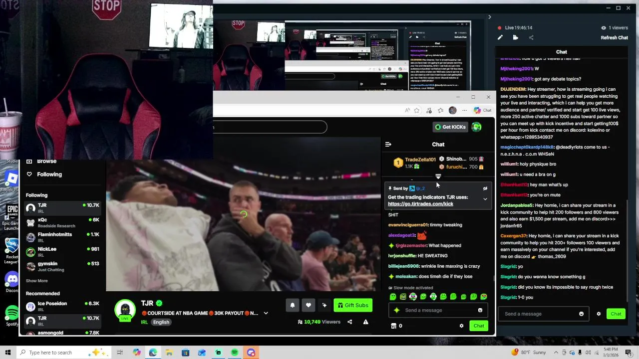Select the last heart-eyes emote in emote row
The height and width of the screenshot is (359, 639).
(x=484, y=297)
